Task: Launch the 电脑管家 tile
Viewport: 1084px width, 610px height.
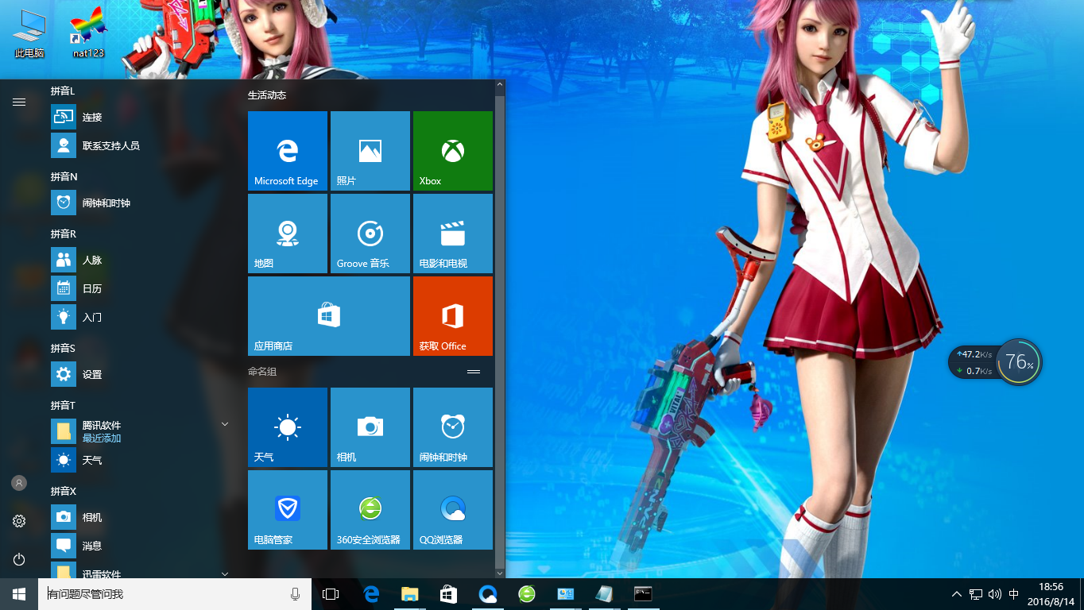Action: point(287,510)
